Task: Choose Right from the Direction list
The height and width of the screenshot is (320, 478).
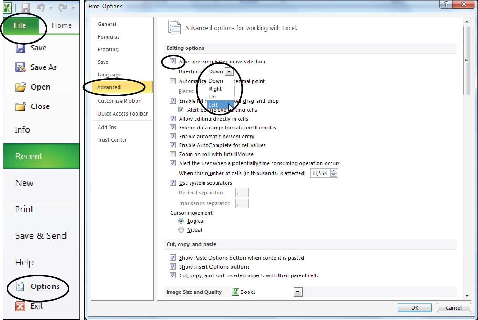Action: 220,89
